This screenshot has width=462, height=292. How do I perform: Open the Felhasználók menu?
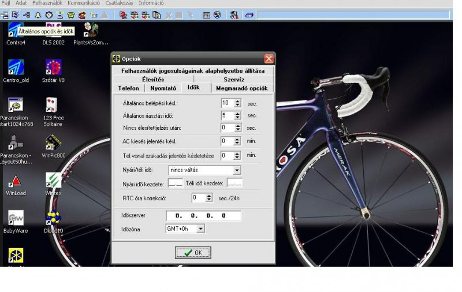47,3
